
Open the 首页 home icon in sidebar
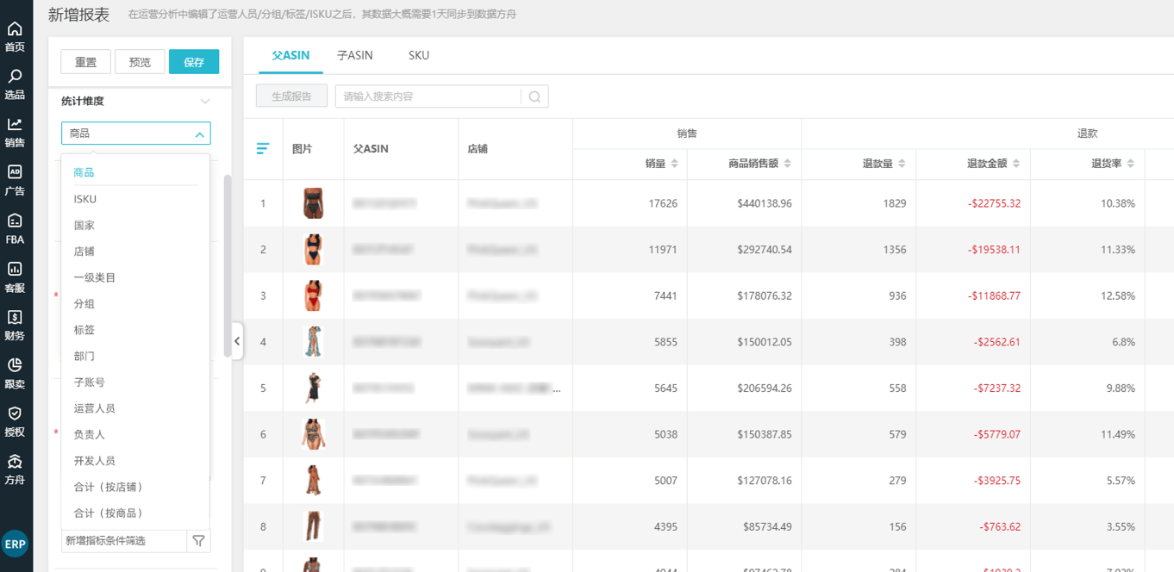coord(15,32)
